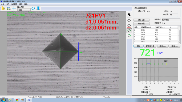The height and width of the screenshot is (102, 182).
Task: Click the blue circular refresh arrow icon
Action: click(x=33, y=8)
